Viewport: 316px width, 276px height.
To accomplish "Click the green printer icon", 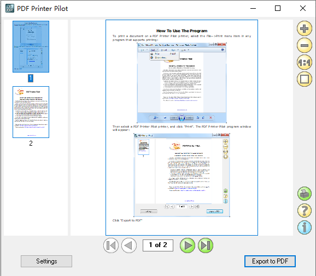I will pos(305,194).
